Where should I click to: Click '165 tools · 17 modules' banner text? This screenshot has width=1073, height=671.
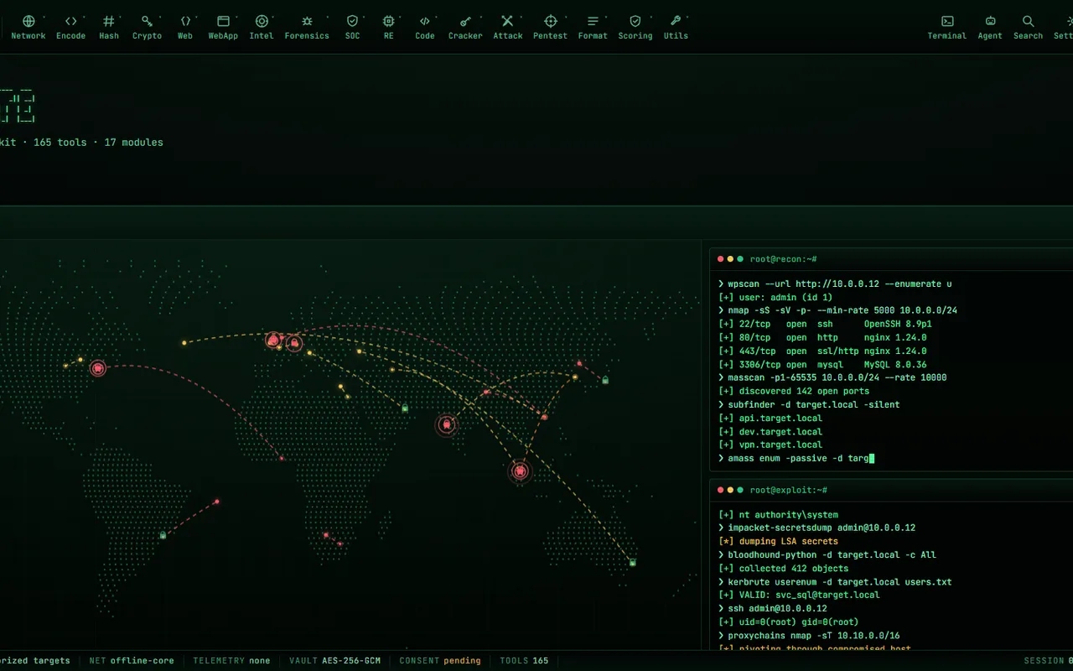[x=98, y=143]
